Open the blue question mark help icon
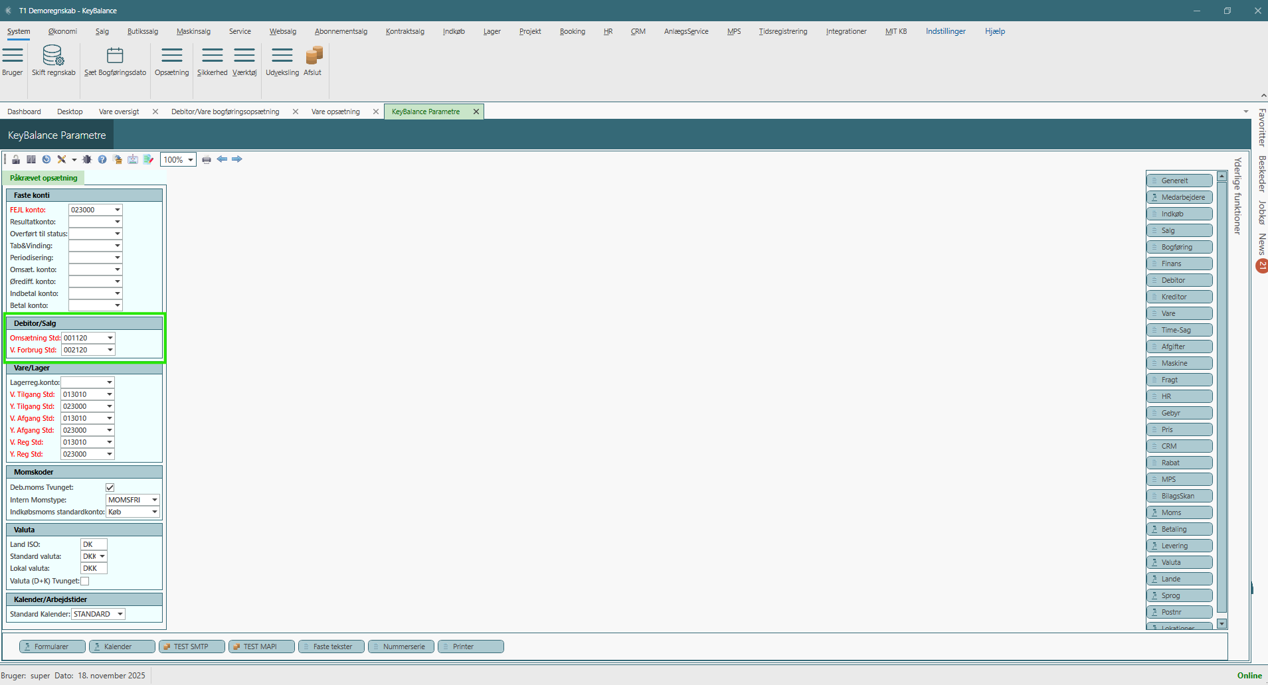The height and width of the screenshot is (685, 1268). (102, 159)
